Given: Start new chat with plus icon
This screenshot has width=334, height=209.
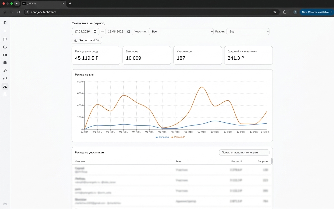Looking at the screenshot, I should (5, 31).
